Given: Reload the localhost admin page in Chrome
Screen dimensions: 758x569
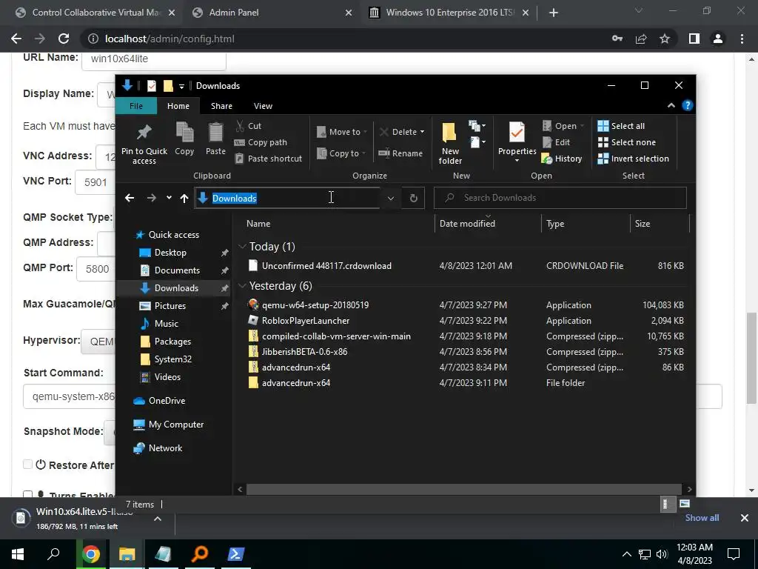Looking at the screenshot, I should pyautogui.click(x=64, y=39).
